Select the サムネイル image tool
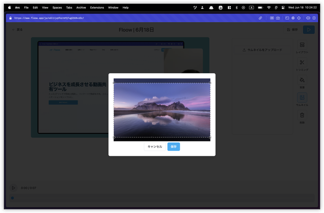This screenshot has height=213, width=324. click(302, 100)
